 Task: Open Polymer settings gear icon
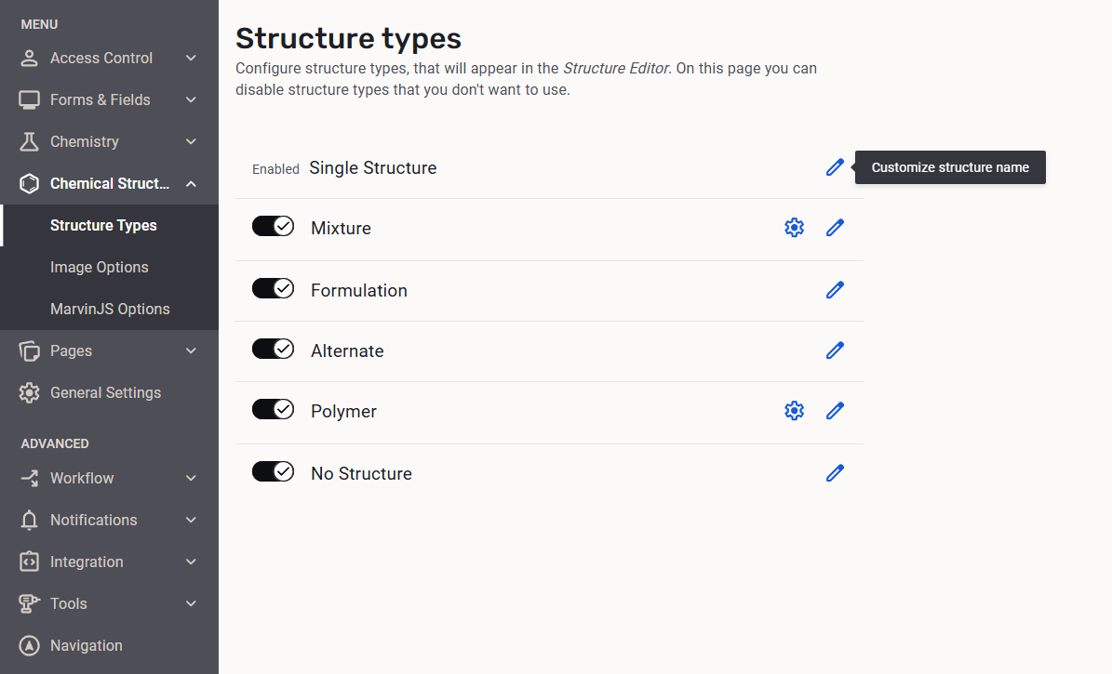pos(794,410)
